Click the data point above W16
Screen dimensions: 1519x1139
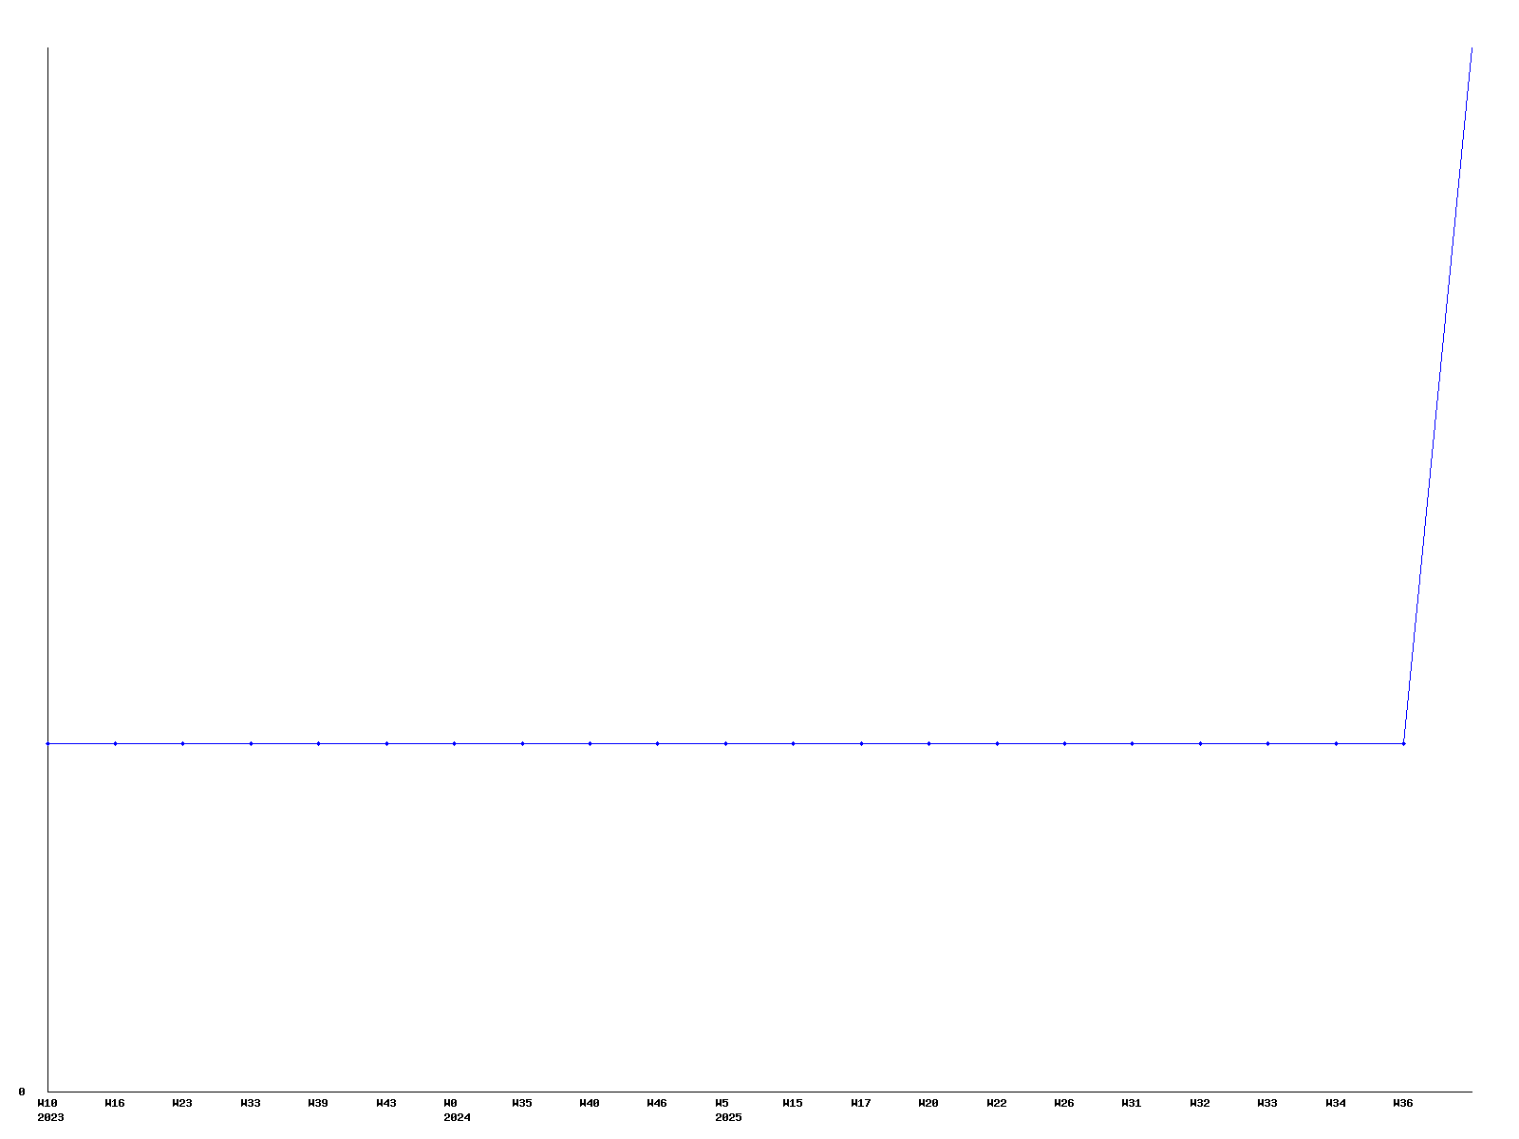pyautogui.click(x=115, y=743)
